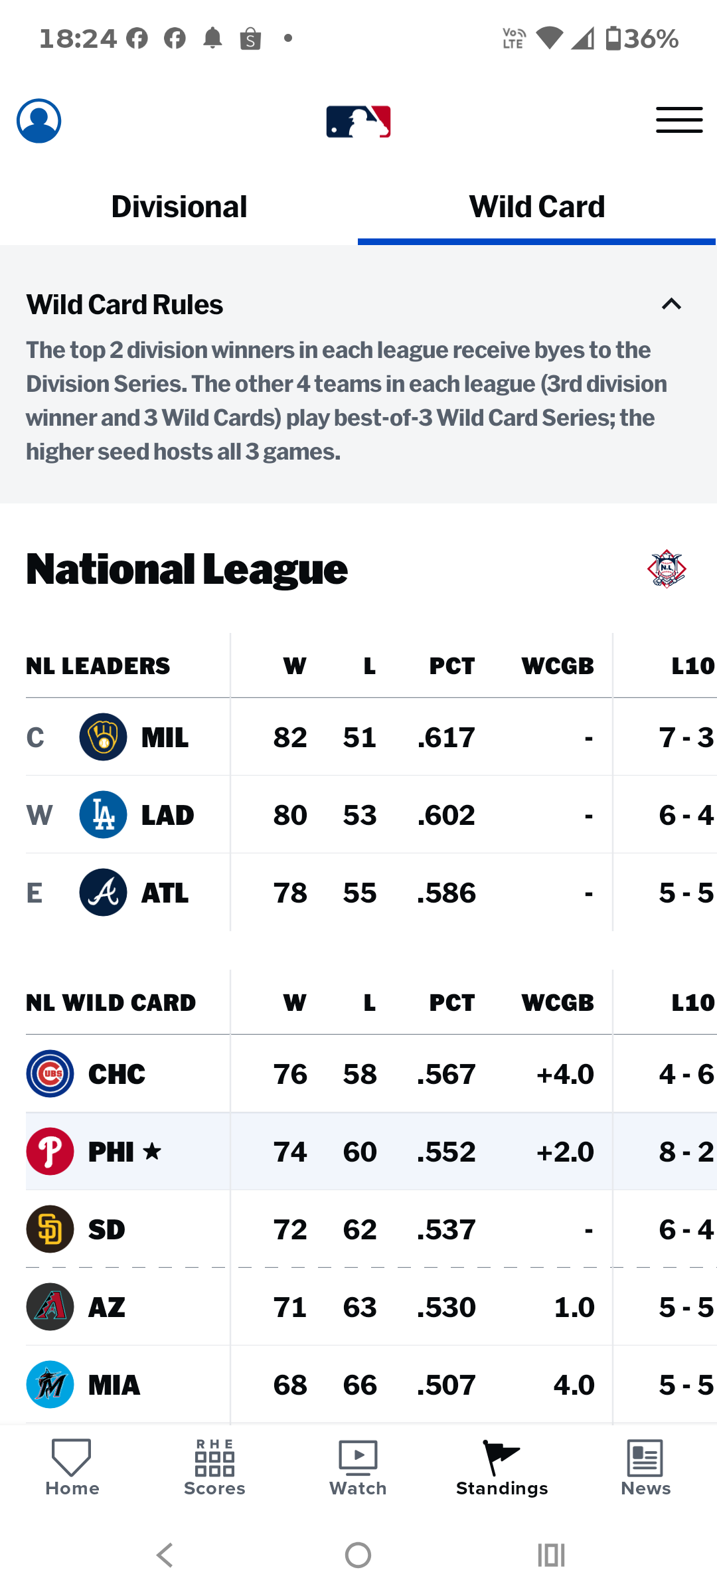Go to Home in bottom navigation
Image resolution: width=717 pixels, height=1594 pixels.
pyautogui.click(x=72, y=1467)
